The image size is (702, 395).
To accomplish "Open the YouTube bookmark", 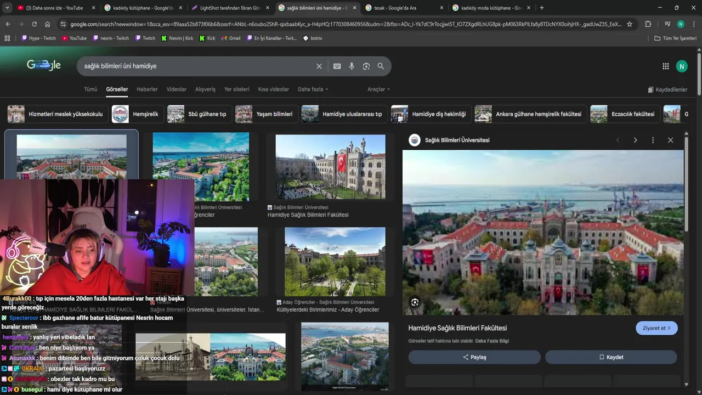I will [74, 38].
